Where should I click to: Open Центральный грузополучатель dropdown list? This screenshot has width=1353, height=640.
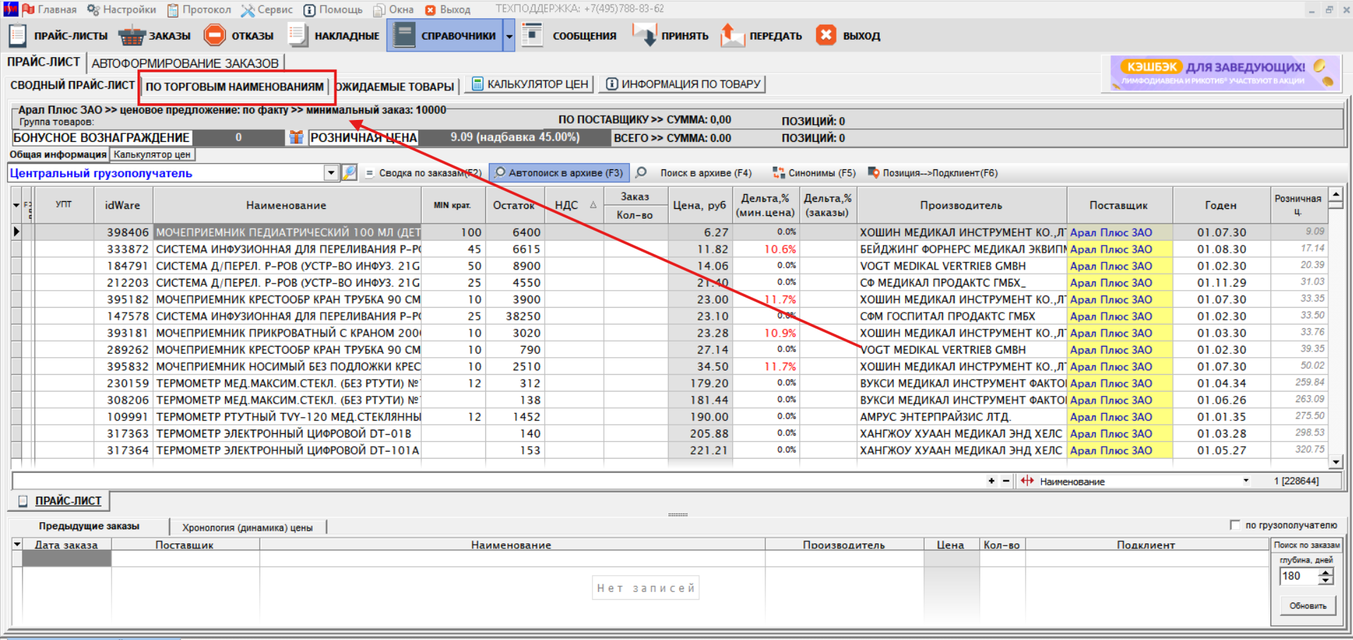[x=331, y=173]
